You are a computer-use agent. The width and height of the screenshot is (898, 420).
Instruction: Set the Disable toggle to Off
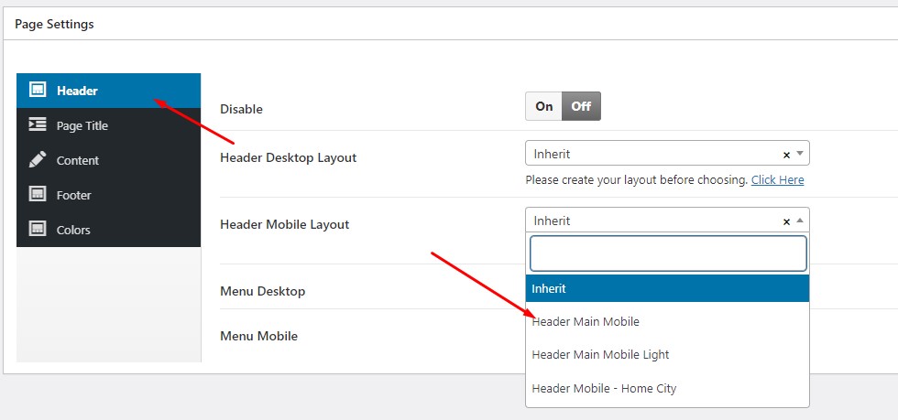[581, 106]
